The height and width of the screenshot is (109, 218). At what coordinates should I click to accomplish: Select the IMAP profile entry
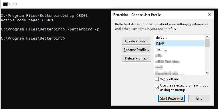[x=179, y=44]
